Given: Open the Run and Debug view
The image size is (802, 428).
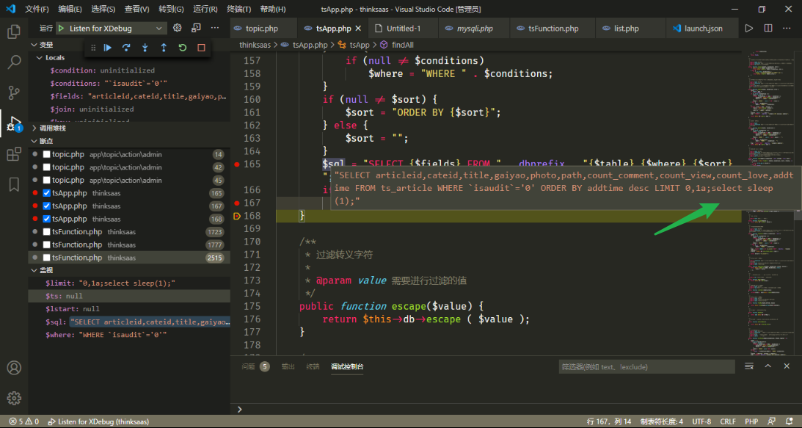Looking at the screenshot, I should (x=14, y=123).
